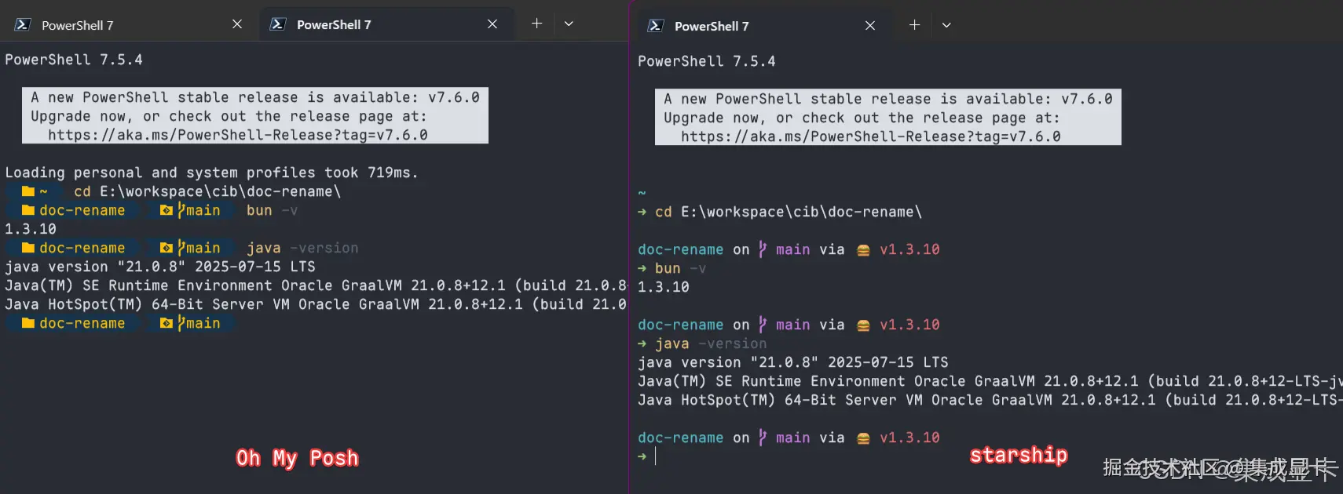This screenshot has width=1343, height=494.
Task: Click 'Java HotSpot(TM) 64-Bit Server VM' line, left window
Action: click(x=316, y=304)
